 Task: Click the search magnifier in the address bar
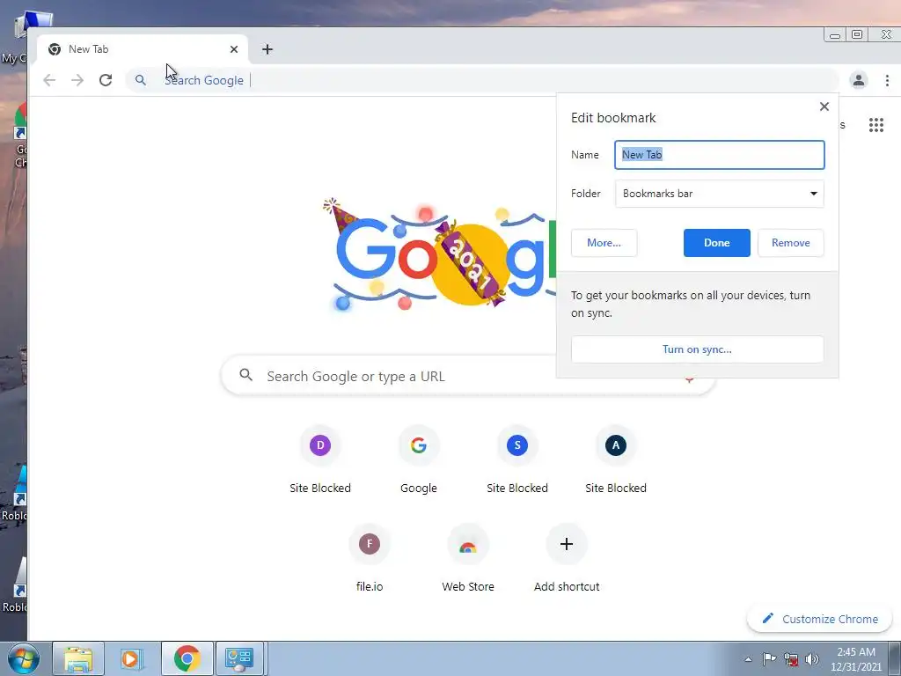(141, 80)
